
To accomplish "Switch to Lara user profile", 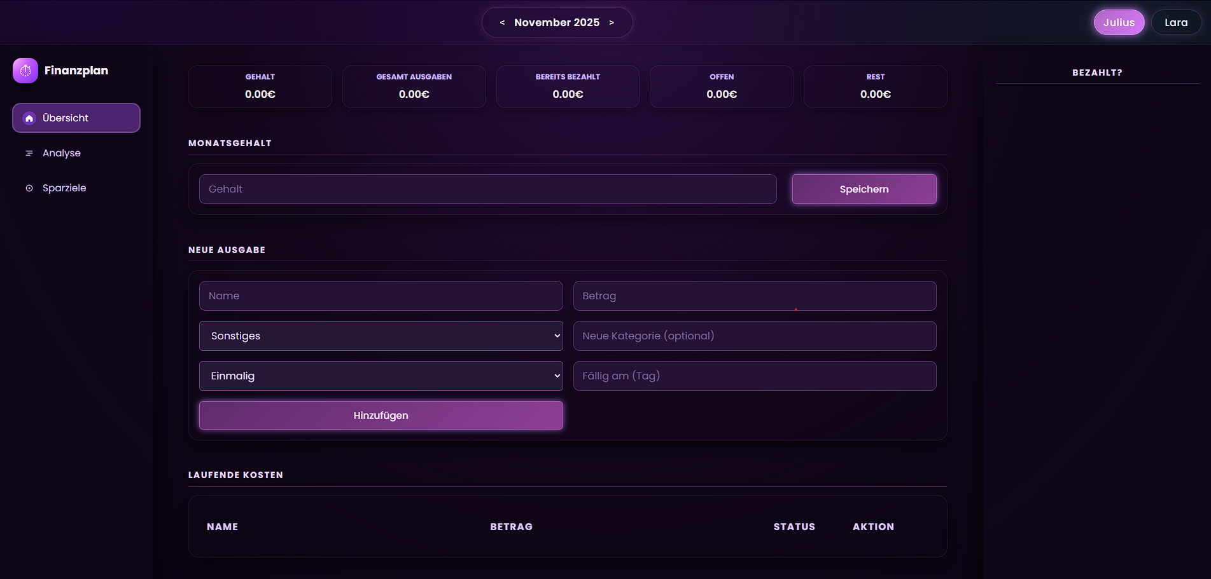I will pyautogui.click(x=1175, y=22).
